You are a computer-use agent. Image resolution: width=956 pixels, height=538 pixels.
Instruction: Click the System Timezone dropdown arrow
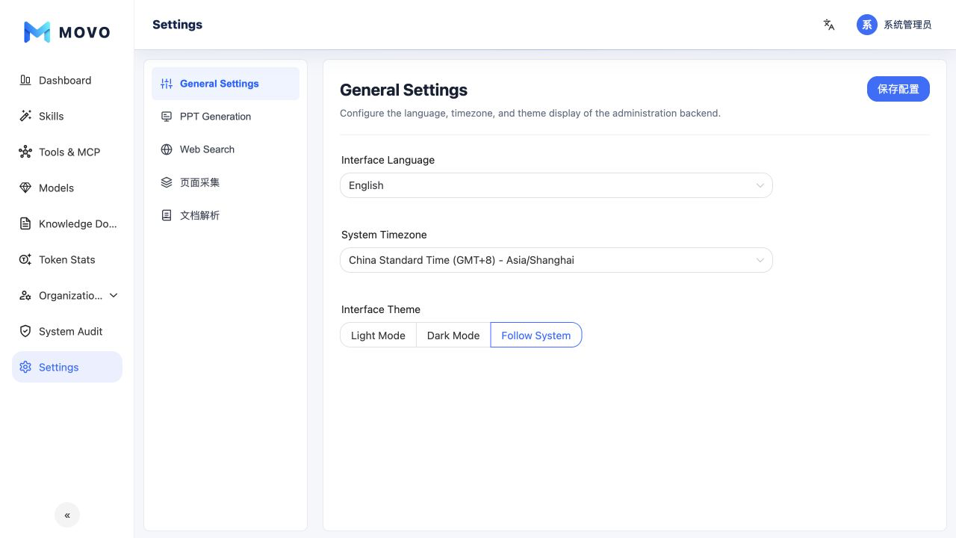[x=760, y=260]
